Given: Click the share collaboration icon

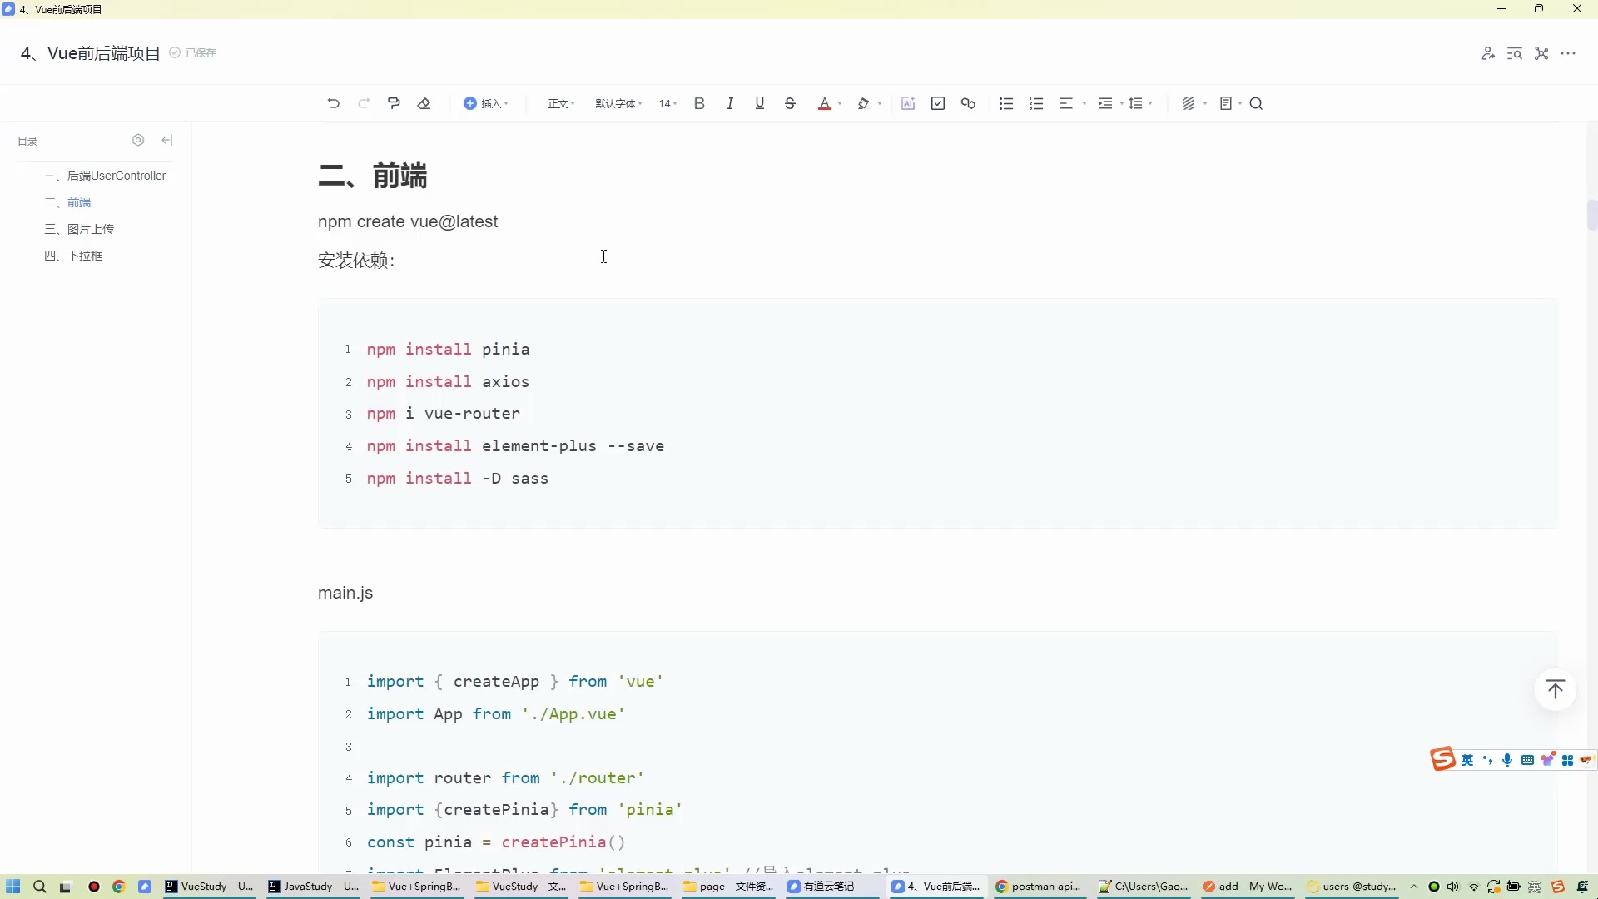Looking at the screenshot, I should point(1489,52).
